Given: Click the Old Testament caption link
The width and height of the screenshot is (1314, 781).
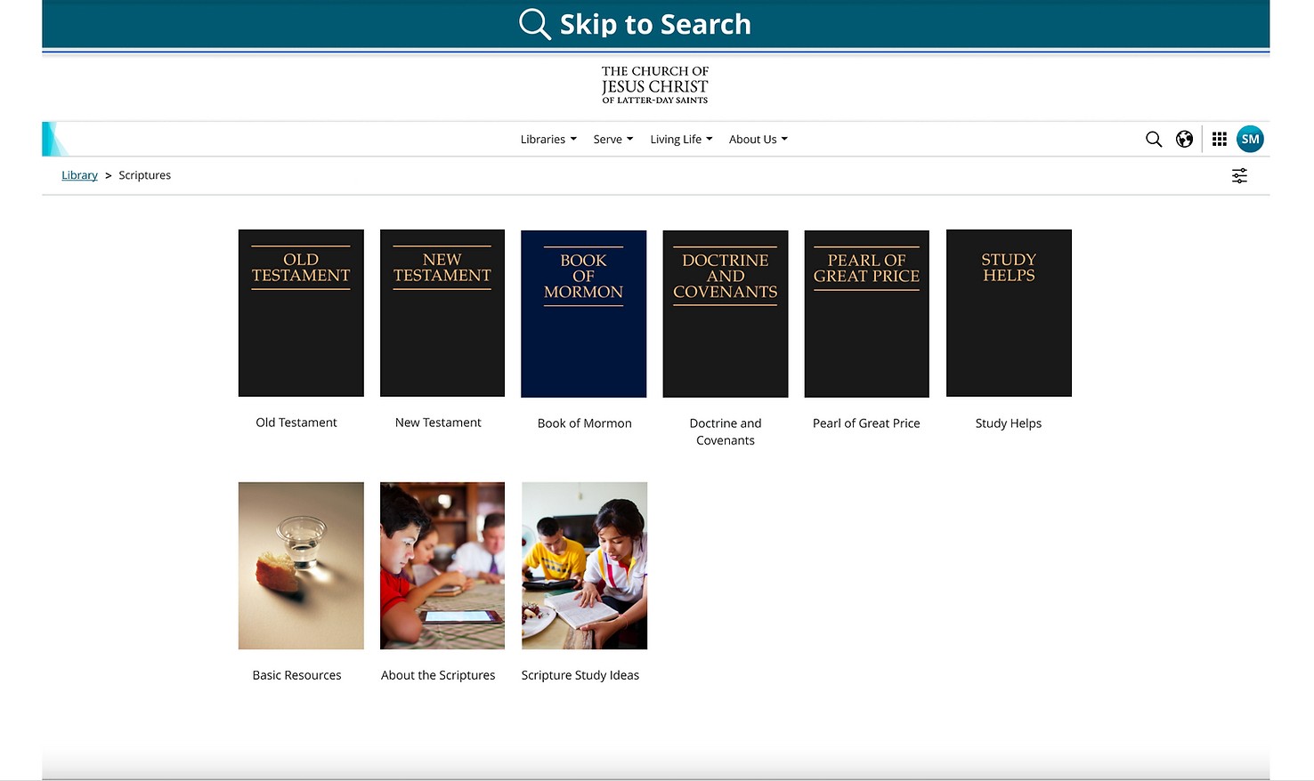Looking at the screenshot, I should (296, 423).
